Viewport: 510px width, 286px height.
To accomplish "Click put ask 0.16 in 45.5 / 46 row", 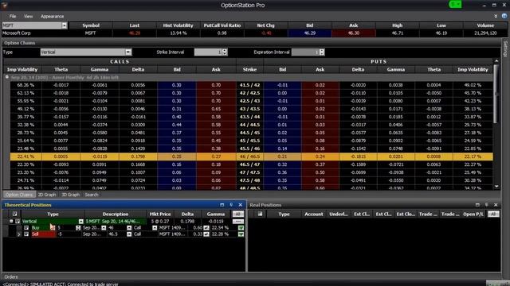I will pos(320,149).
